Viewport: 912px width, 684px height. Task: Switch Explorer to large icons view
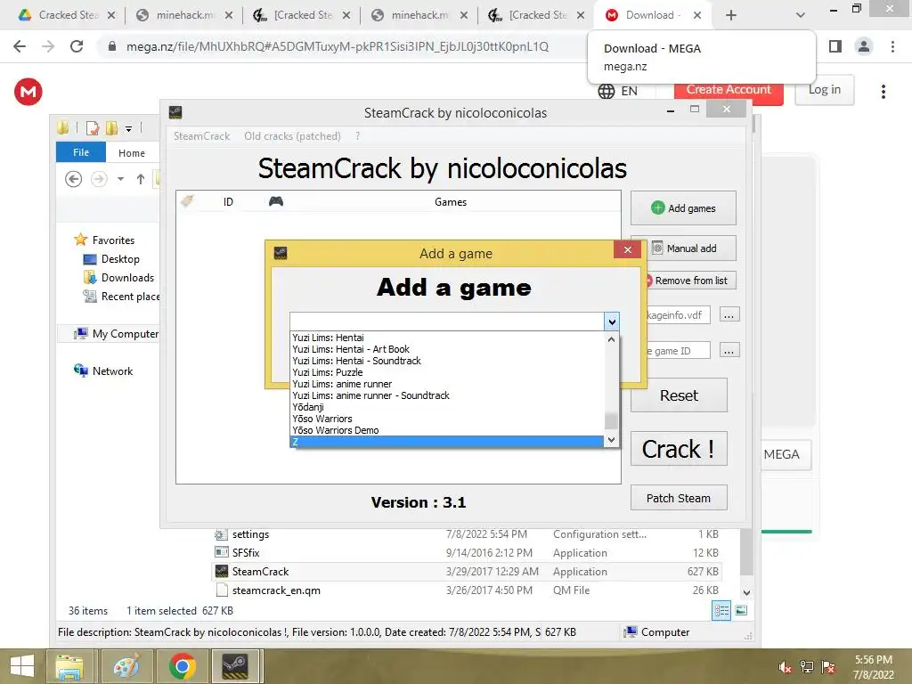pyautogui.click(x=741, y=610)
